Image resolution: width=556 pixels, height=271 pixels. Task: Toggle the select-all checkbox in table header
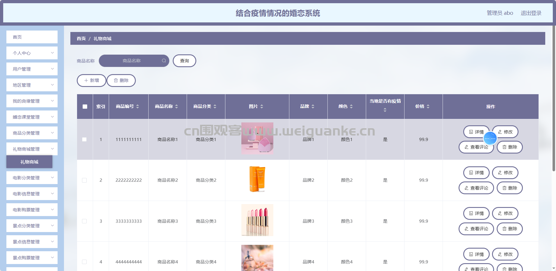(85, 107)
